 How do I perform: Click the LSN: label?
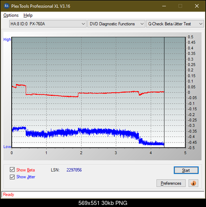[x=55, y=170]
